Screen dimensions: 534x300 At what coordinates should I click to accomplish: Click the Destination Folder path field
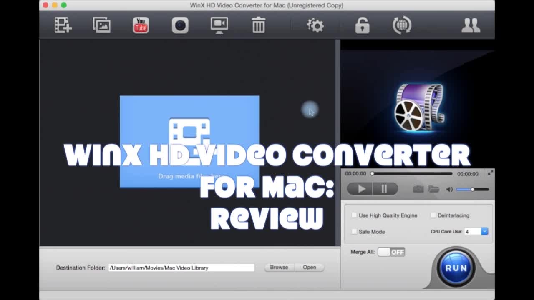(181, 267)
